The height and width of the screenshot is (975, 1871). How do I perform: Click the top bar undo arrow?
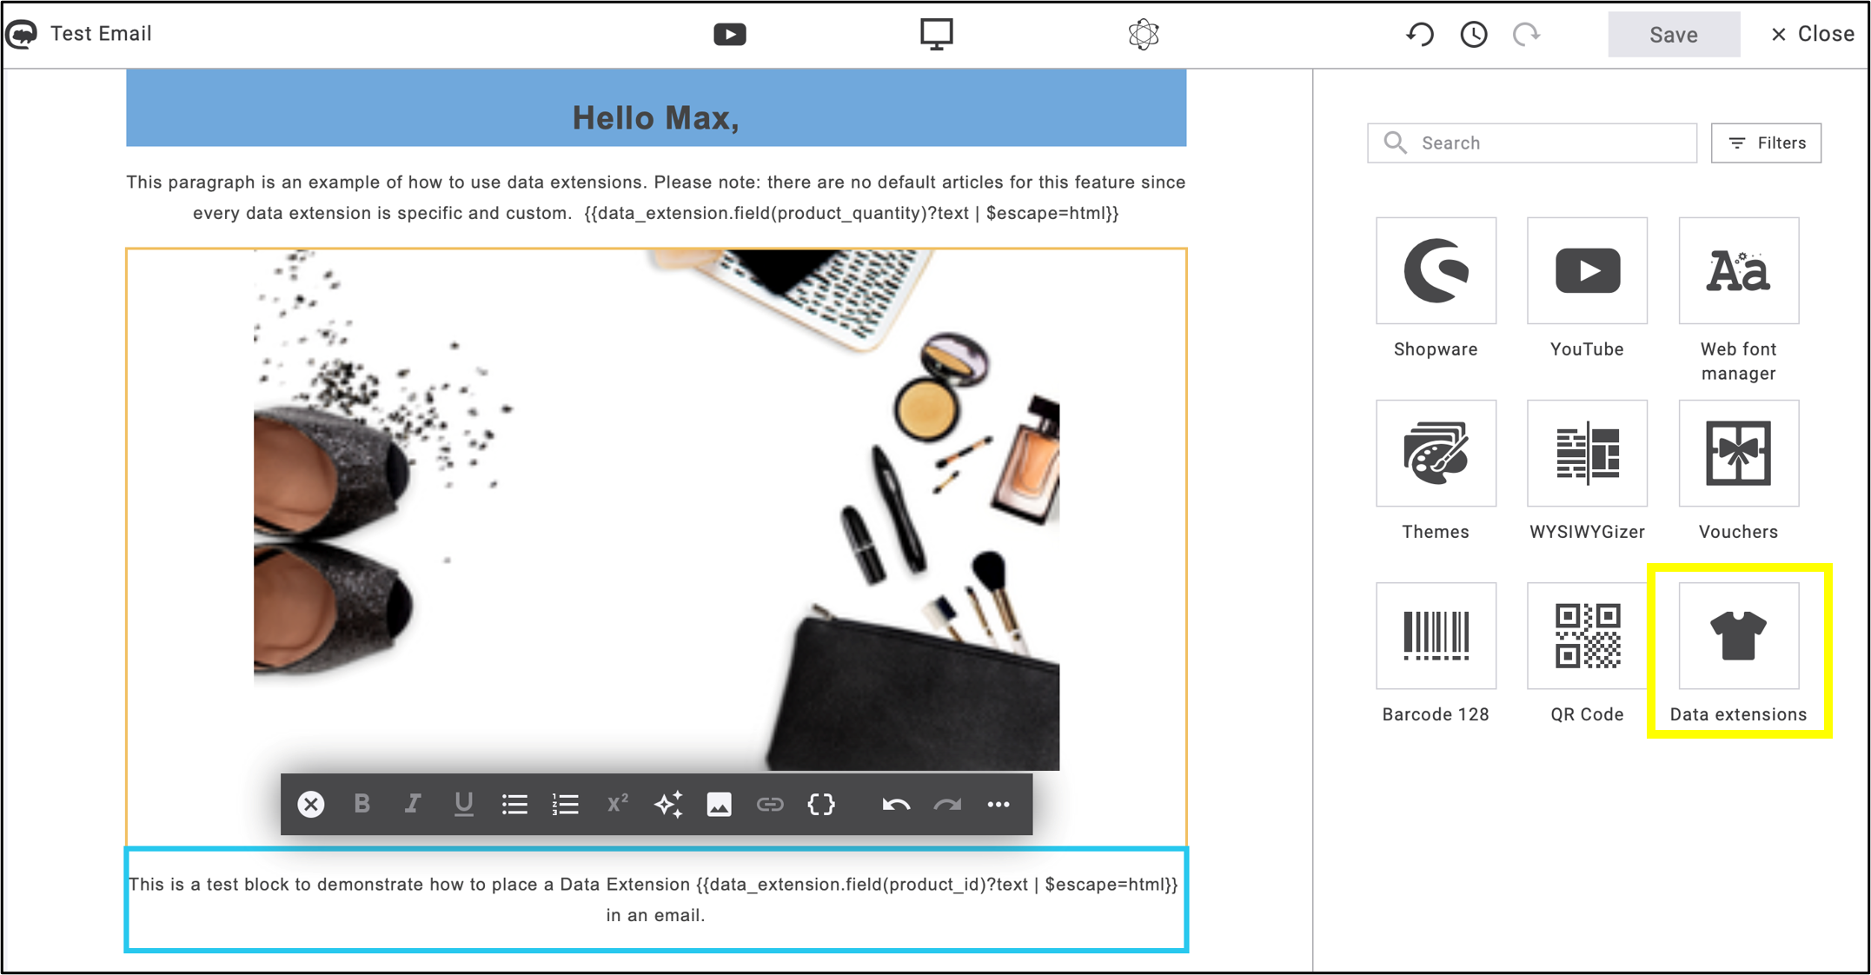point(1420,34)
